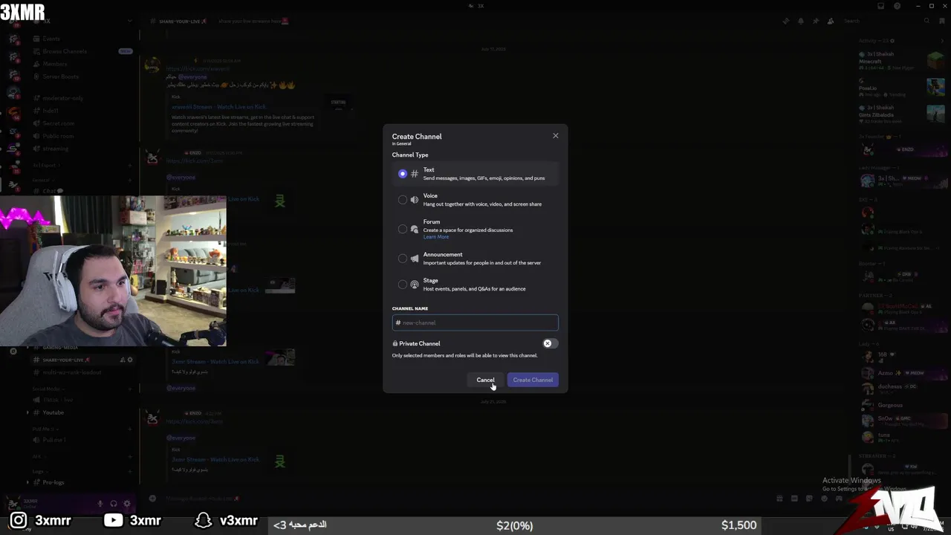Click the Cancel button
951x535 pixels.
click(x=485, y=380)
